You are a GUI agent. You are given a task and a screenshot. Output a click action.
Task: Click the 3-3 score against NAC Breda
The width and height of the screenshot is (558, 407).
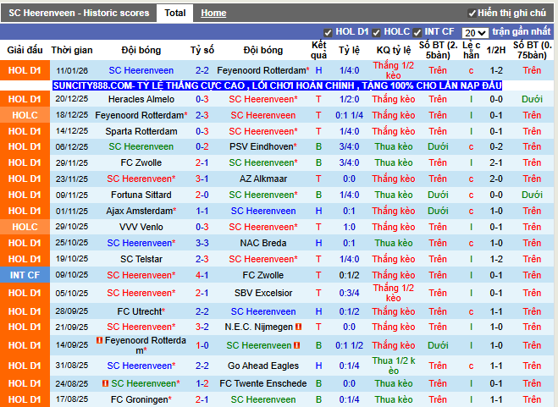tap(202, 243)
